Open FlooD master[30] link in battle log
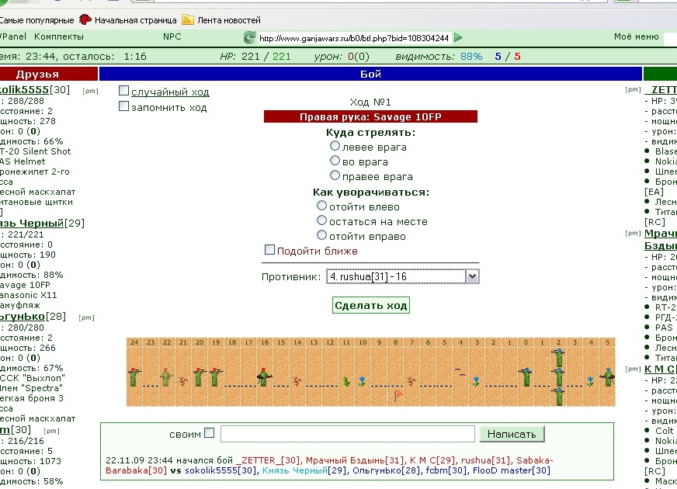This screenshot has width=677, height=489. [511, 470]
